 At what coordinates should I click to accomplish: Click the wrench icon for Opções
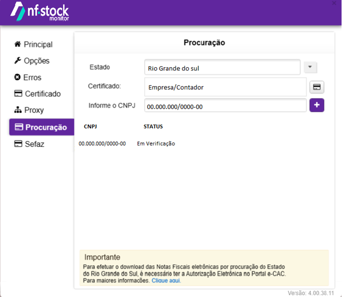coord(18,60)
